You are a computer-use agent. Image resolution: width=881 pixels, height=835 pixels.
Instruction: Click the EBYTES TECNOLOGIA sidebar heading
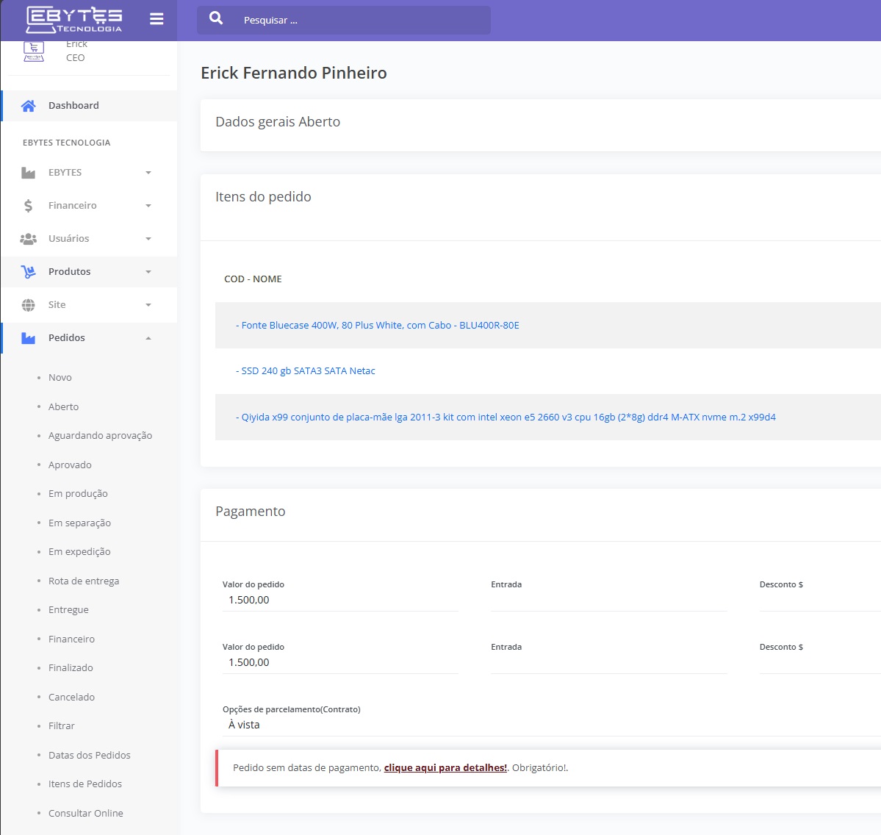[66, 143]
